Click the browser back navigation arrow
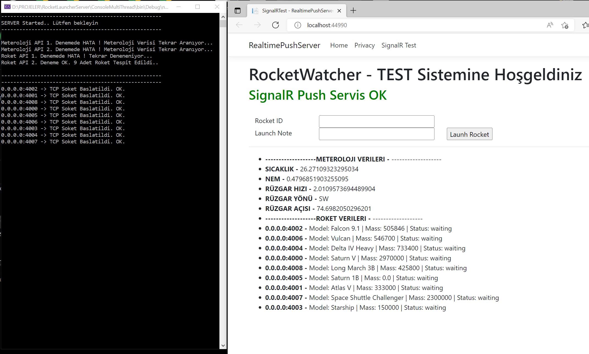This screenshot has height=354, width=589. [x=239, y=25]
